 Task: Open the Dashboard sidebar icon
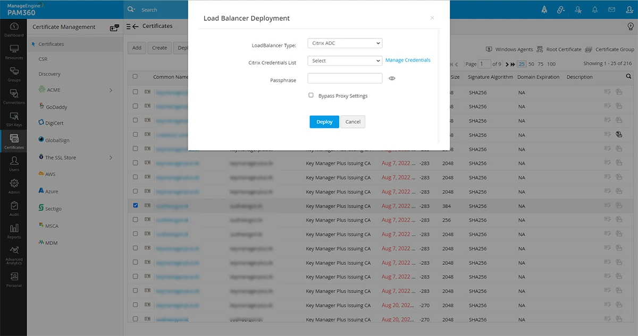(14, 29)
